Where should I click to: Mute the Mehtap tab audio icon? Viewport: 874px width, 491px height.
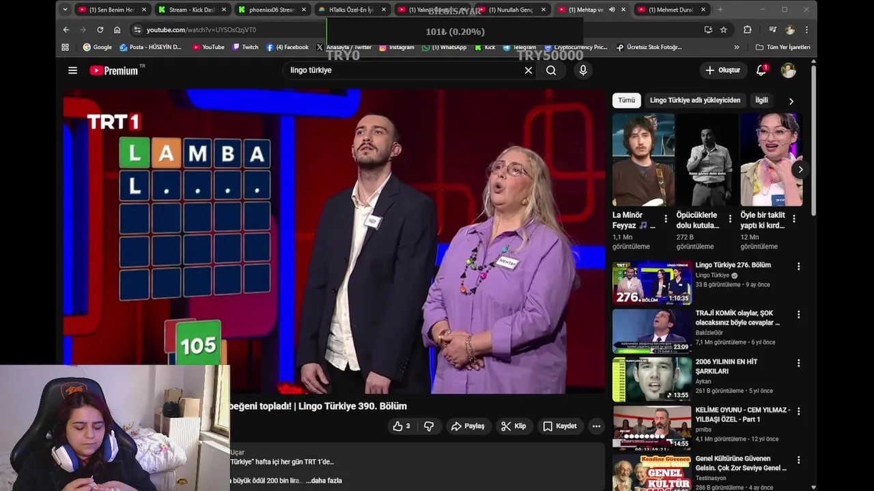[612, 10]
